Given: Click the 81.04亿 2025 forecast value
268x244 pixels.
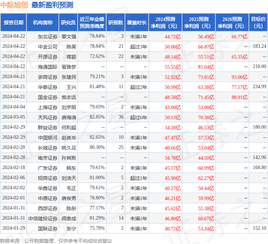Looking at the screenshot, I should pos(206,67).
